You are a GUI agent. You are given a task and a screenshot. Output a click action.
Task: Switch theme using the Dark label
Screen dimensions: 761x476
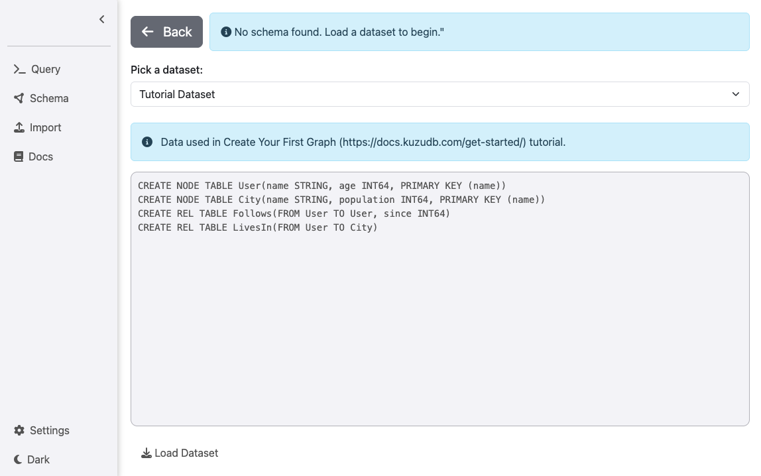coord(38,459)
